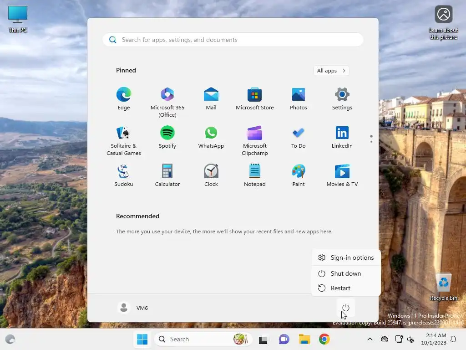Open Microsoft Clipchamp
This screenshot has width=466, height=350.
[x=255, y=141]
